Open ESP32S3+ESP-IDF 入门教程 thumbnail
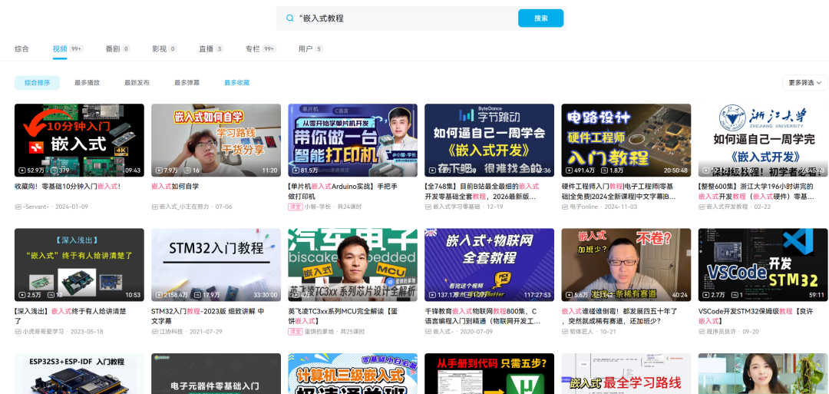Image resolution: width=829 pixels, height=394 pixels. (x=79, y=374)
